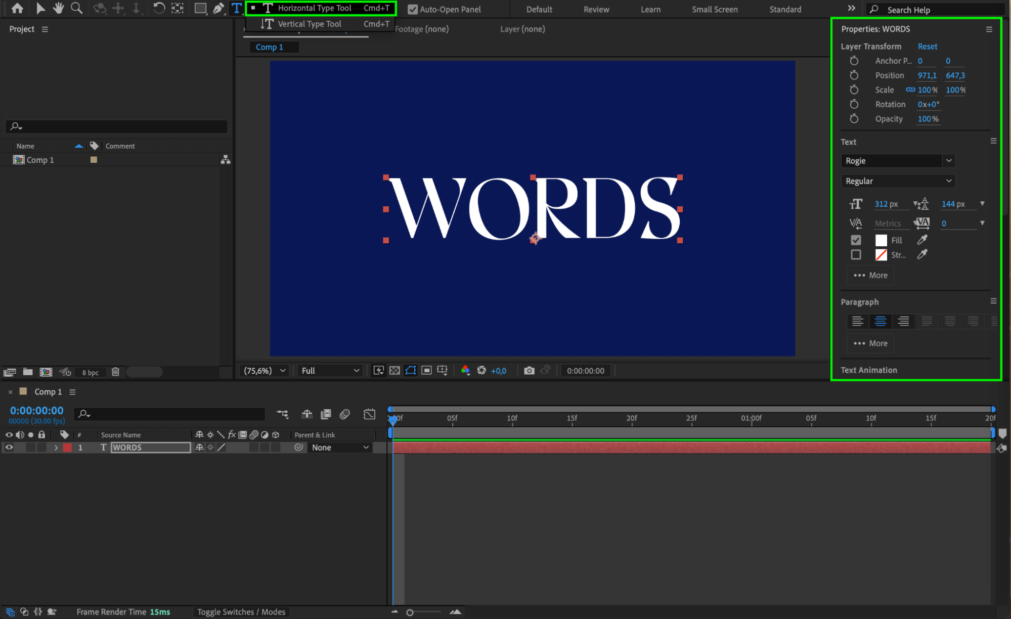The height and width of the screenshot is (619, 1011).
Task: Switch to the Learn workspace
Action: pyautogui.click(x=650, y=9)
